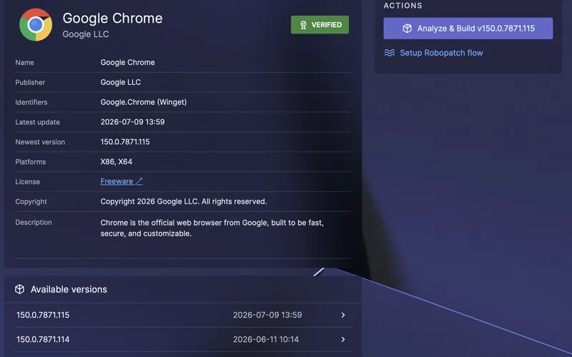Click the Google Chrome title heading
572x357 pixels.
pyautogui.click(x=112, y=19)
